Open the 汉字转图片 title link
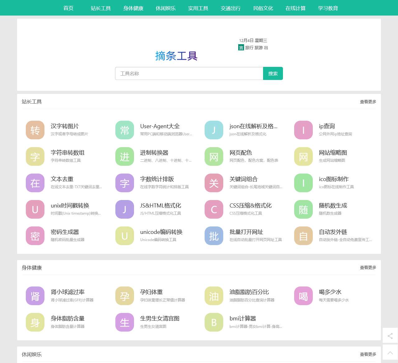Image resolution: width=398 pixels, height=363 pixels. pyautogui.click(x=65, y=126)
